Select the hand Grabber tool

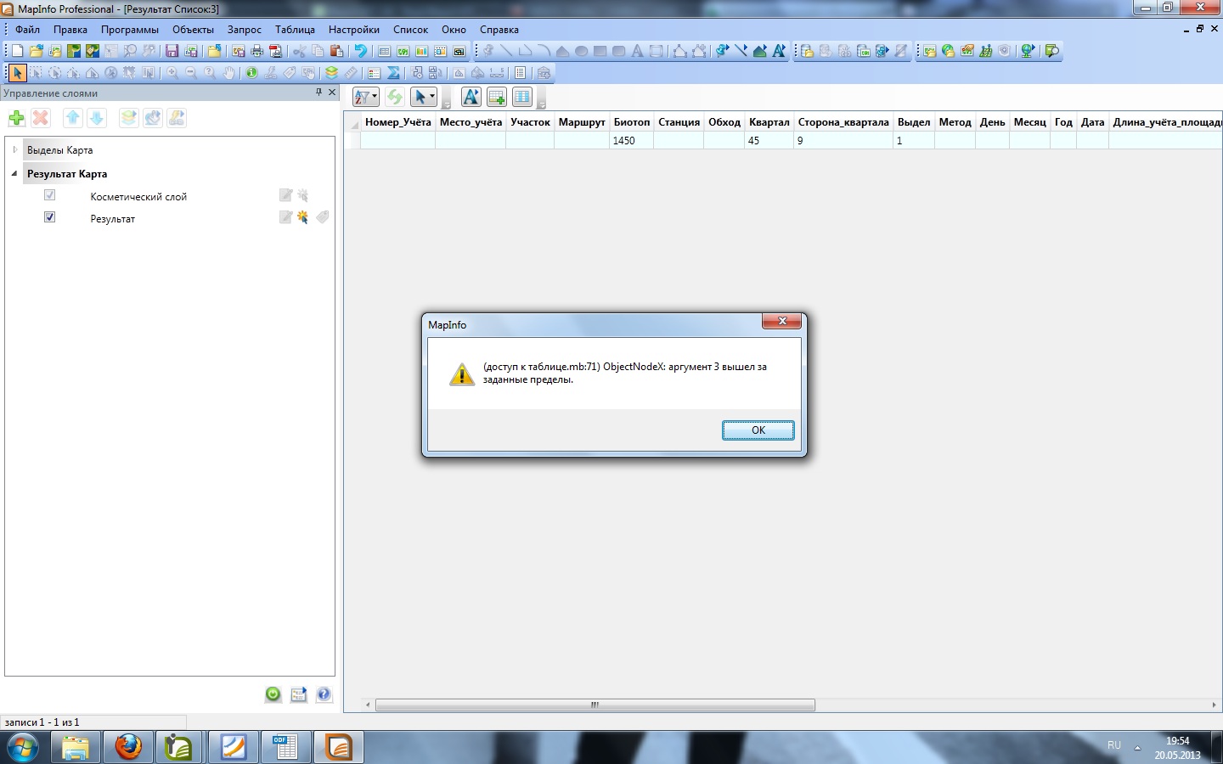coord(228,73)
